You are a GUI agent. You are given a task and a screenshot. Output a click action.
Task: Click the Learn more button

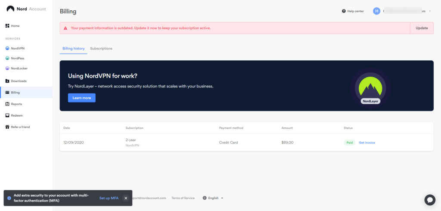click(x=81, y=98)
